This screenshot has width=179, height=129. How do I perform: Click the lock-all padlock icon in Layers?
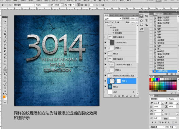[x=118, y=22]
